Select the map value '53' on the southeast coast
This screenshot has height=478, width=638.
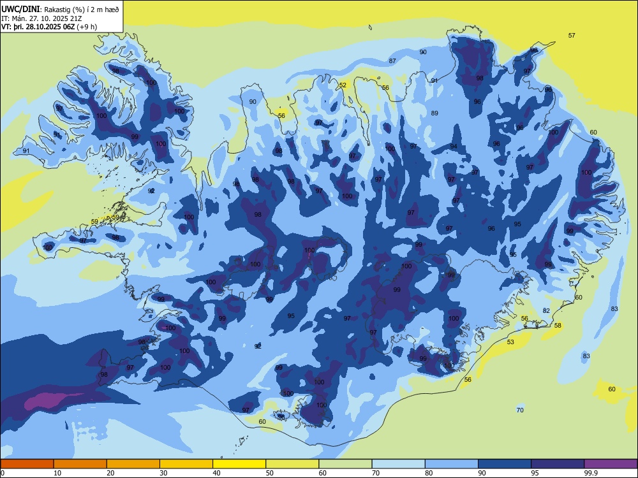coord(510,342)
